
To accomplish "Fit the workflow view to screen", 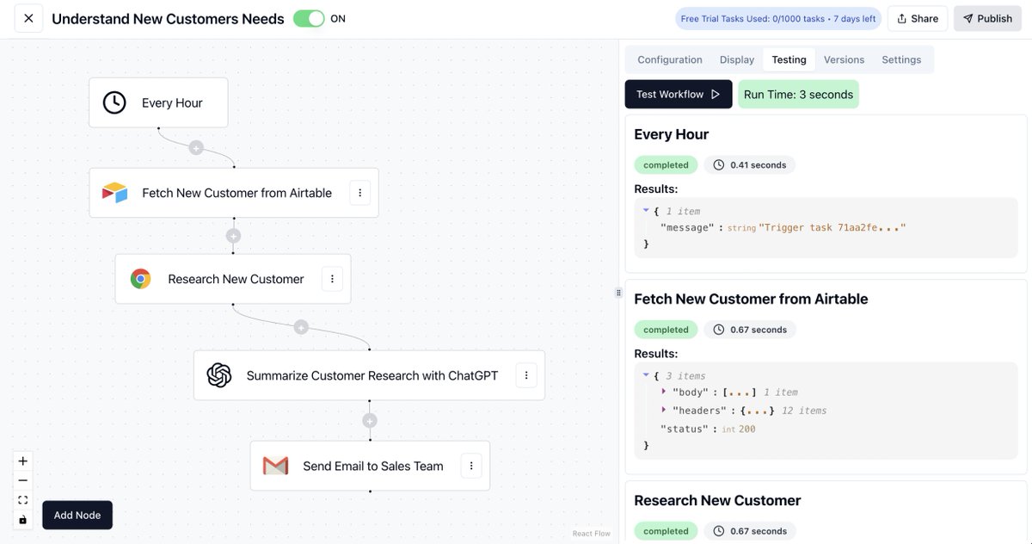I will tap(23, 500).
